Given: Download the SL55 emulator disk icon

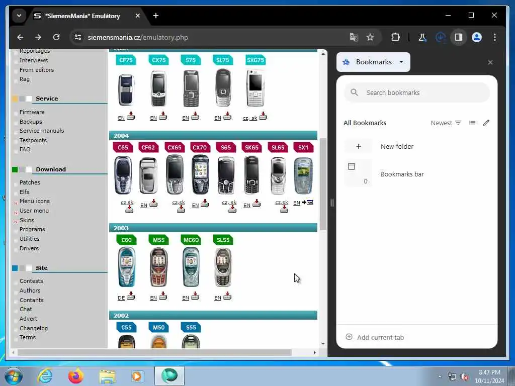Looking at the screenshot, I should click(227, 296).
